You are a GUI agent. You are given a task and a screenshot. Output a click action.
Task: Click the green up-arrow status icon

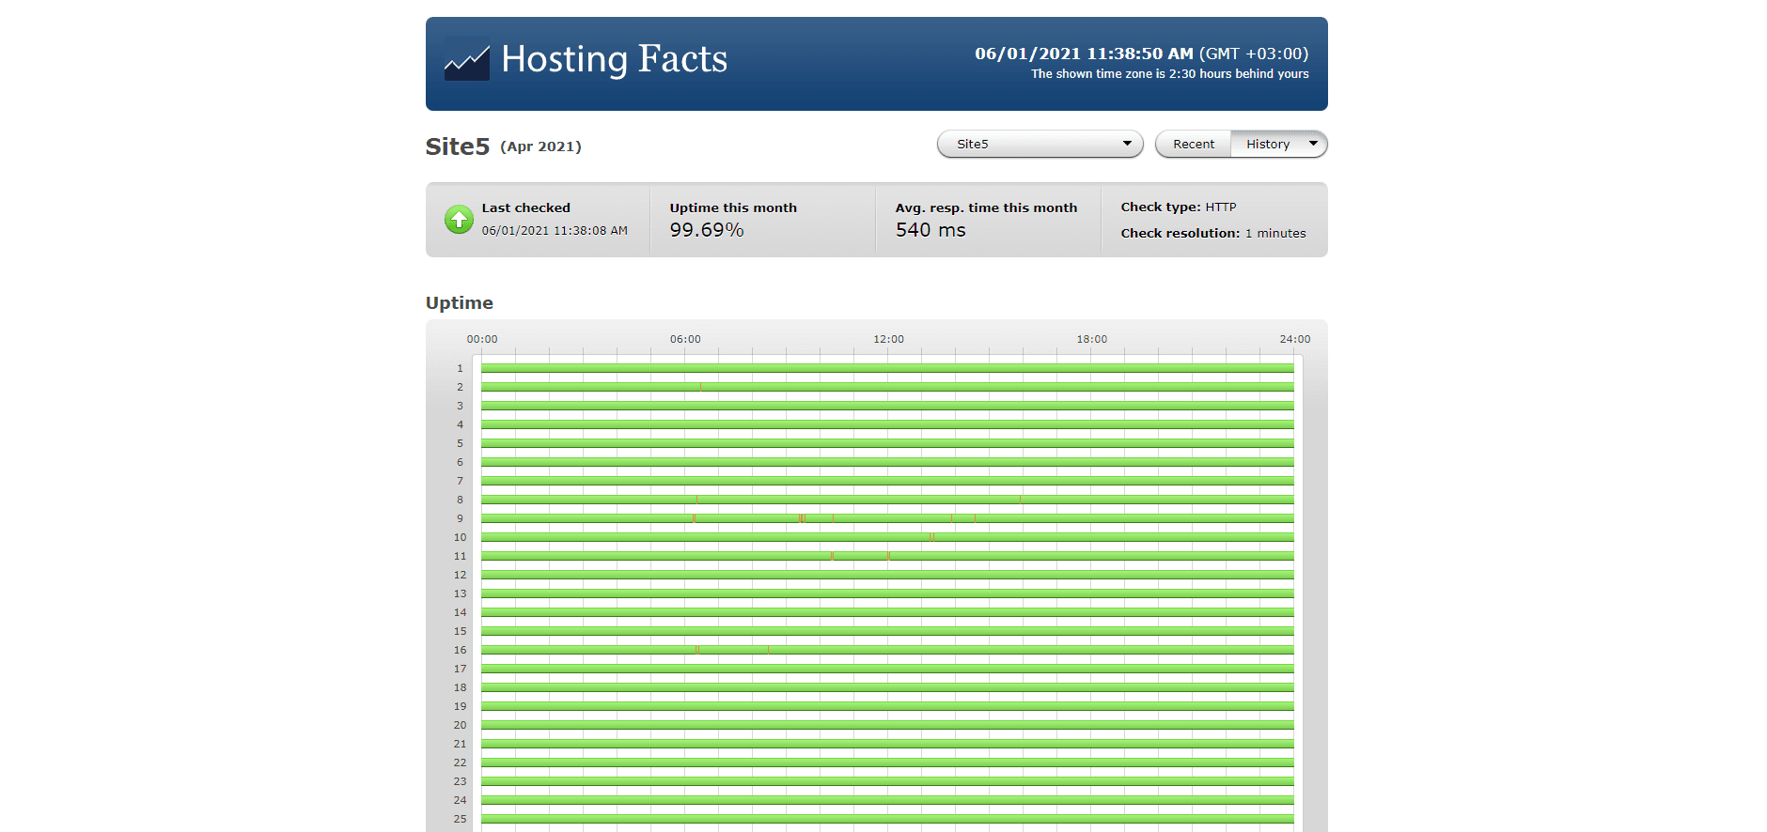click(459, 220)
